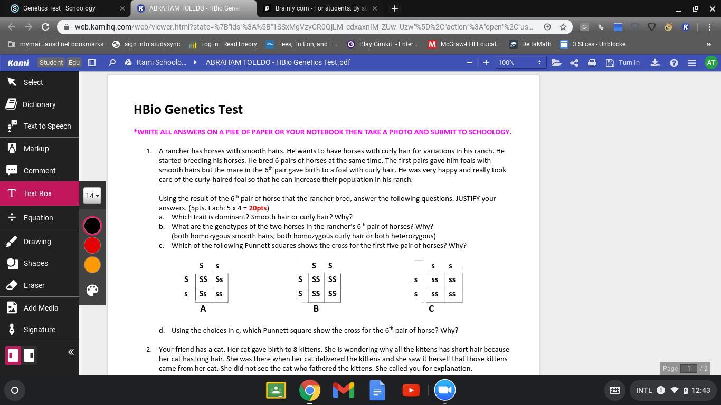
Task: Switch to two-page layout toggle
Action: coord(30,355)
